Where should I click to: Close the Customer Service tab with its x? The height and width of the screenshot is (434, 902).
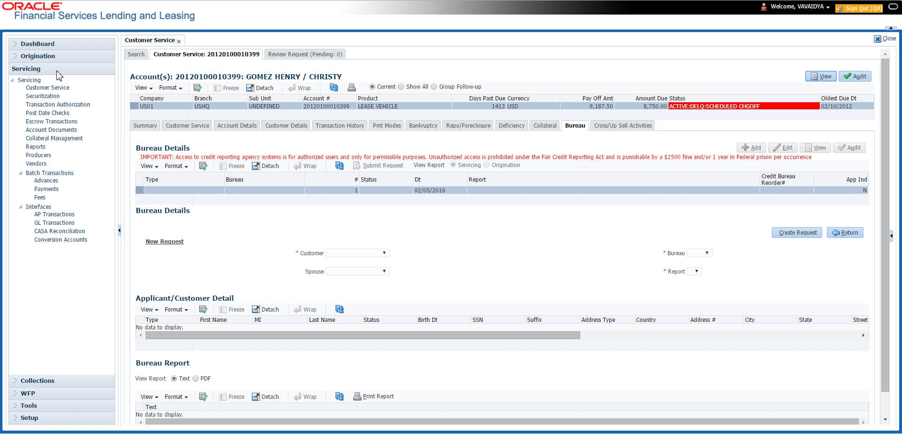[179, 41]
